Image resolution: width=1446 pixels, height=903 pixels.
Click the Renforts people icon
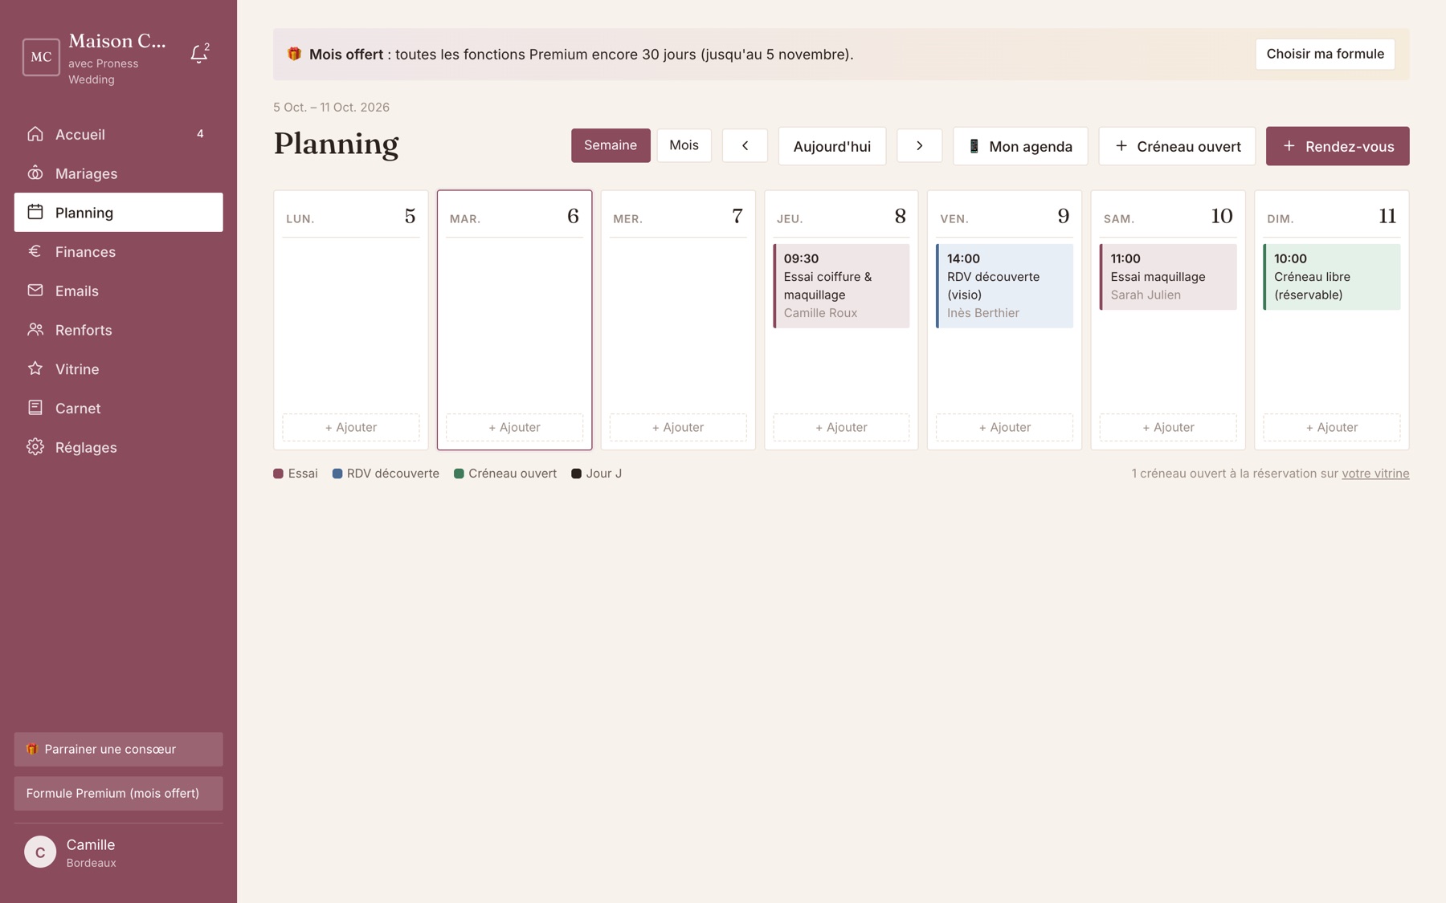[35, 330]
